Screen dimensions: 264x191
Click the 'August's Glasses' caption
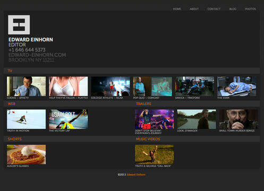[18, 166]
